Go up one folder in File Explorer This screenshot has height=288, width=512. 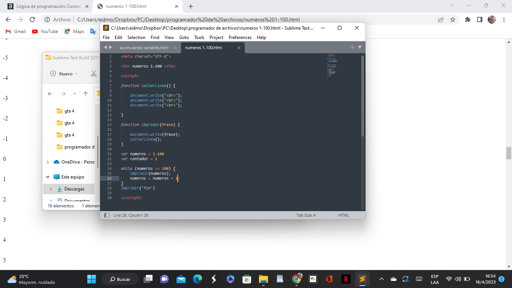click(x=85, y=94)
